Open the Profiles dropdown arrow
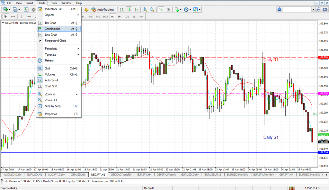 click(x=19, y=9)
